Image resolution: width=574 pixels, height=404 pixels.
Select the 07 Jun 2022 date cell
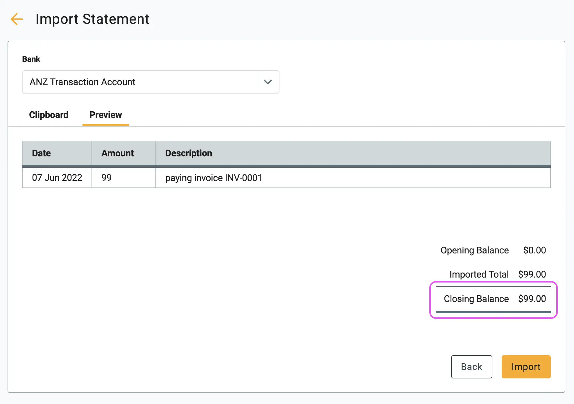(57, 178)
